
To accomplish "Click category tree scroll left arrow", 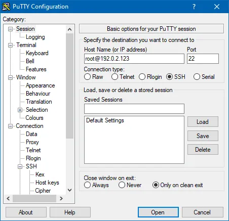I will [x=8, y=198].
